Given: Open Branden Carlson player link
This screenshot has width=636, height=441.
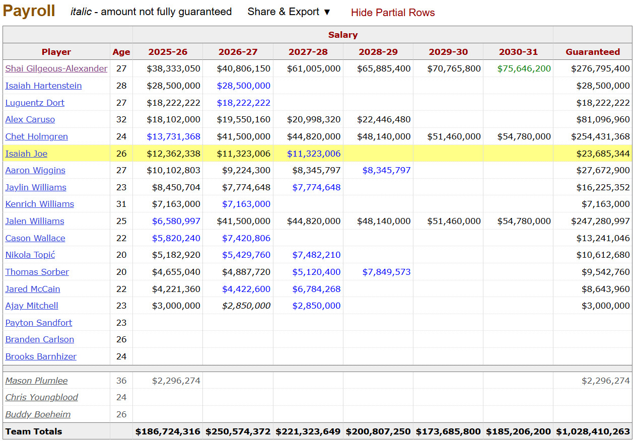Looking at the screenshot, I should coord(40,339).
